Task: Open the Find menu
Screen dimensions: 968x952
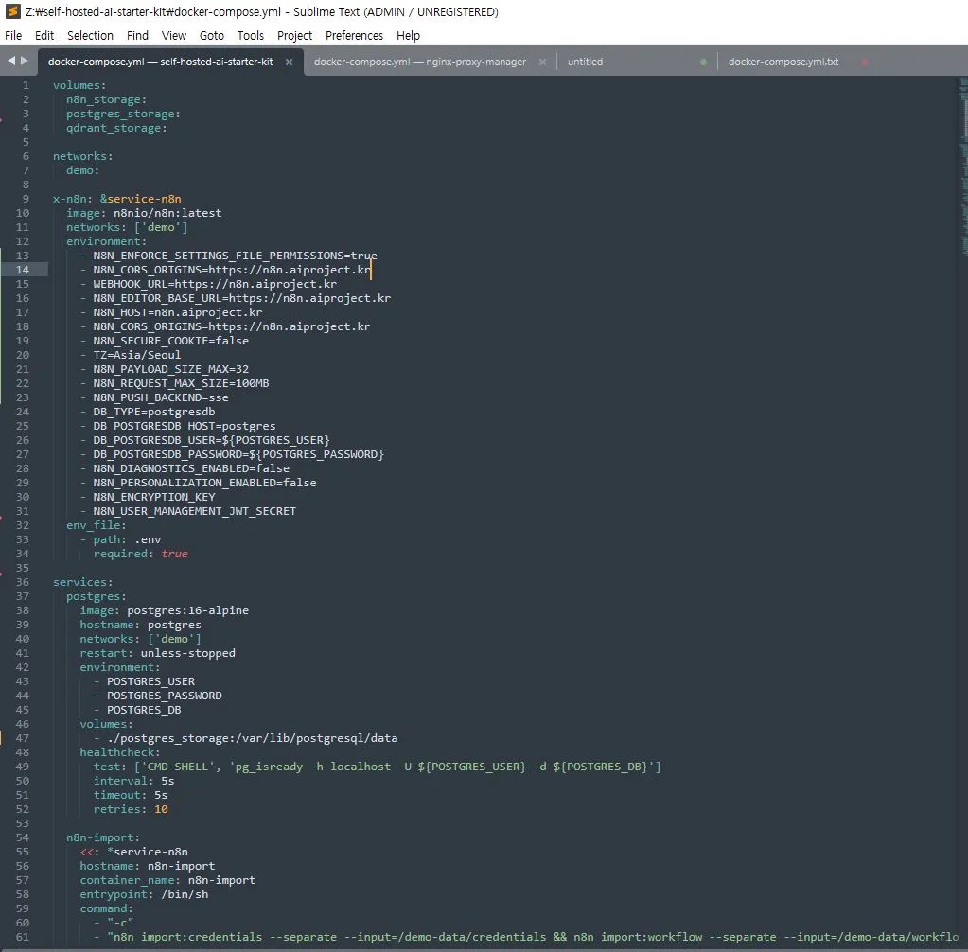Action: pos(137,36)
